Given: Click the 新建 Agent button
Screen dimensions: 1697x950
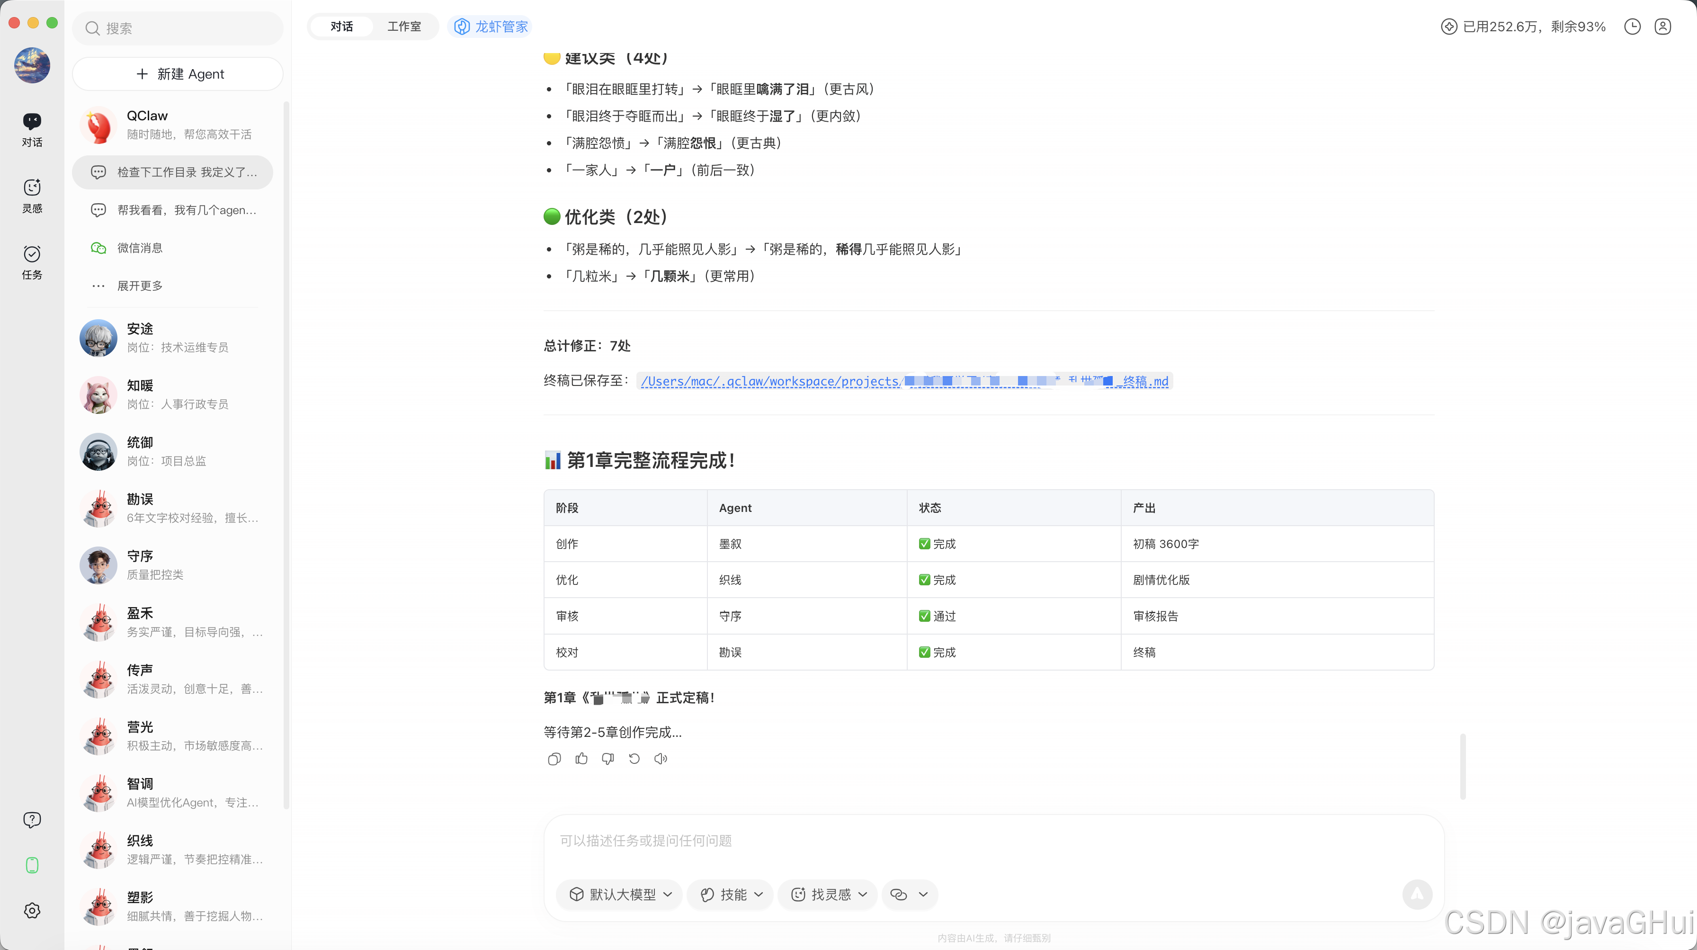Looking at the screenshot, I should [x=178, y=74].
